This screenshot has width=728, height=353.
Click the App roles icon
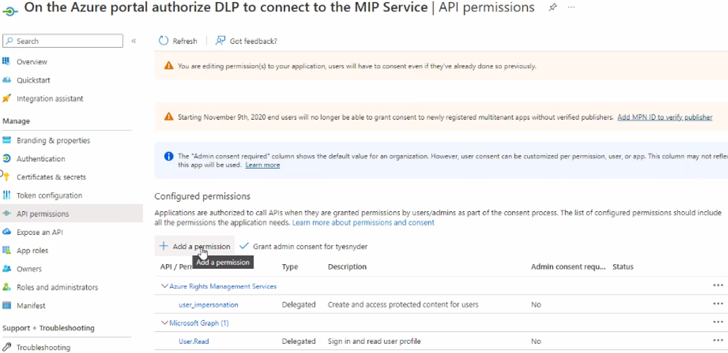coord(6,250)
